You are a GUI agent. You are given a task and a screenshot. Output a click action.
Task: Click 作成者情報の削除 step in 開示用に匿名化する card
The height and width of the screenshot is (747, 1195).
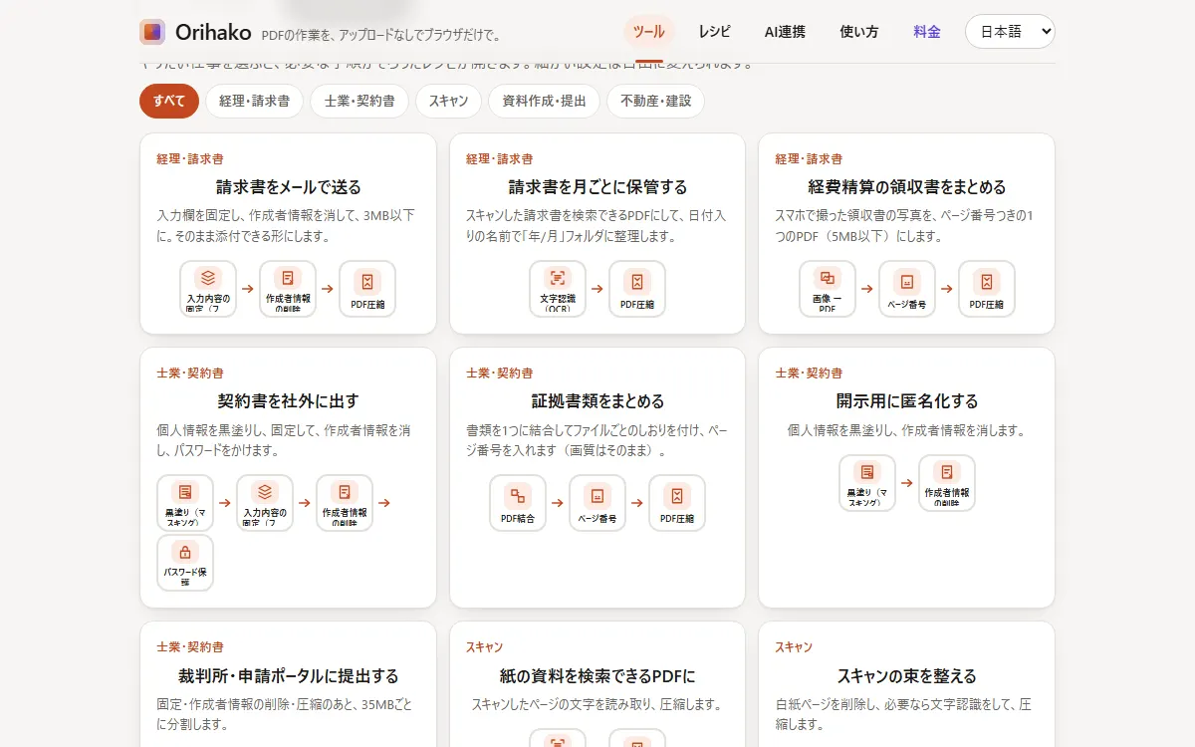[947, 483]
